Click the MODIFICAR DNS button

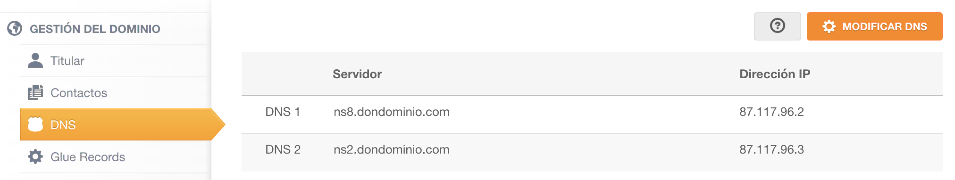tap(874, 26)
